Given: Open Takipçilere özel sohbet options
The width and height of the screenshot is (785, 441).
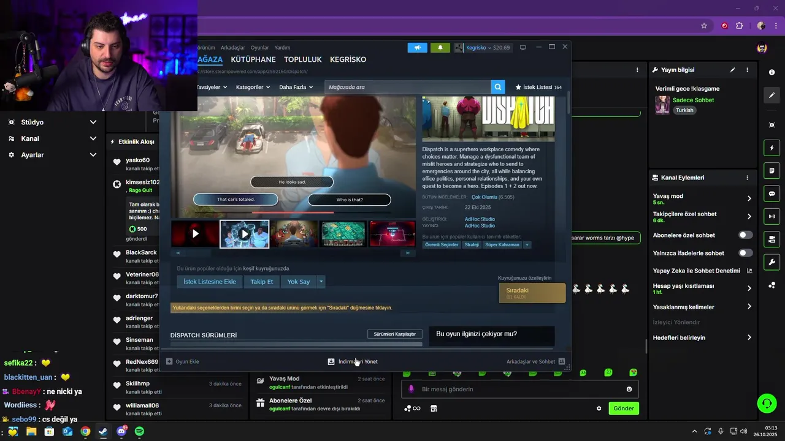Looking at the screenshot, I should point(749,216).
